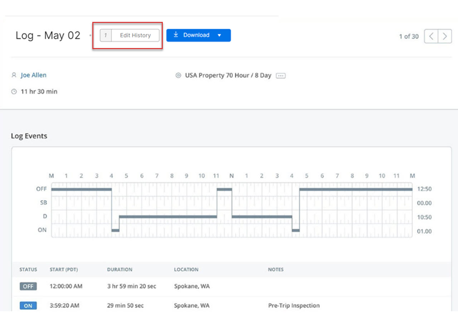The width and height of the screenshot is (458, 318).
Task: Expand the ellipsis menu next to ruleset
Action: (281, 76)
